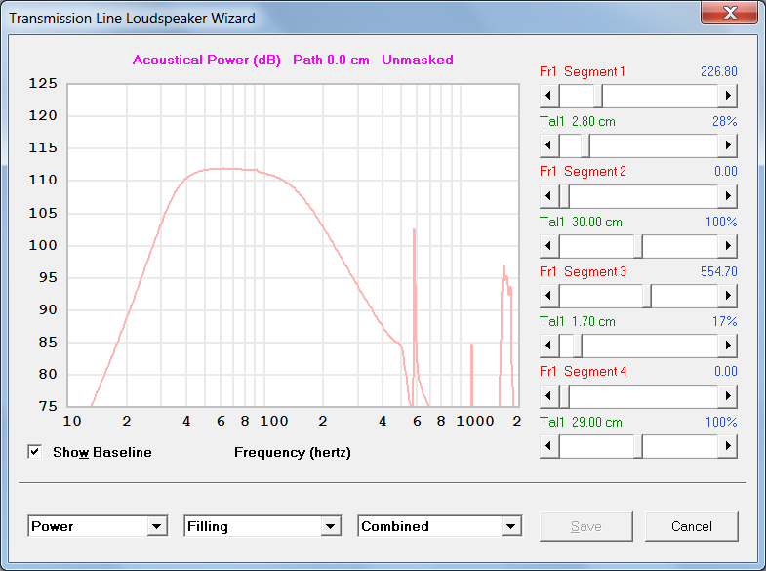The width and height of the screenshot is (766, 571).
Task: Click the Cancel button
Action: coord(691,526)
